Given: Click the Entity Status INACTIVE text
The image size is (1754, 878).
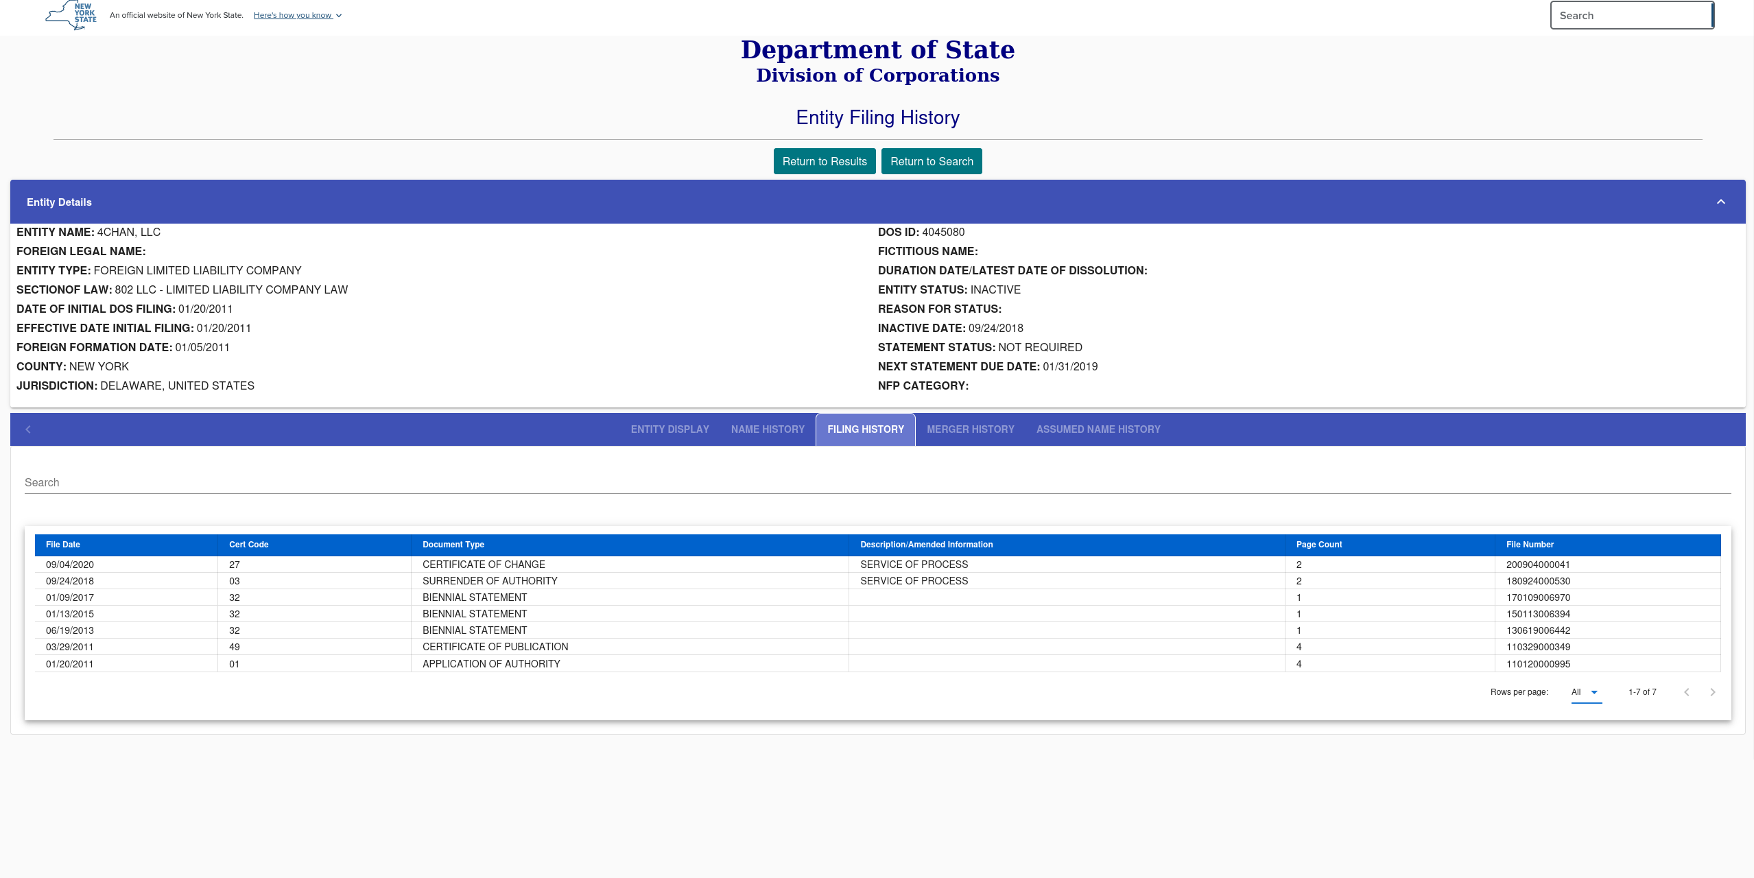Looking at the screenshot, I should pyautogui.click(x=995, y=289).
